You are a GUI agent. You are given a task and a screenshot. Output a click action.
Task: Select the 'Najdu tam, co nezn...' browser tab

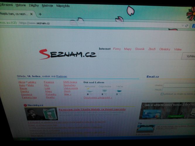point(17,14)
